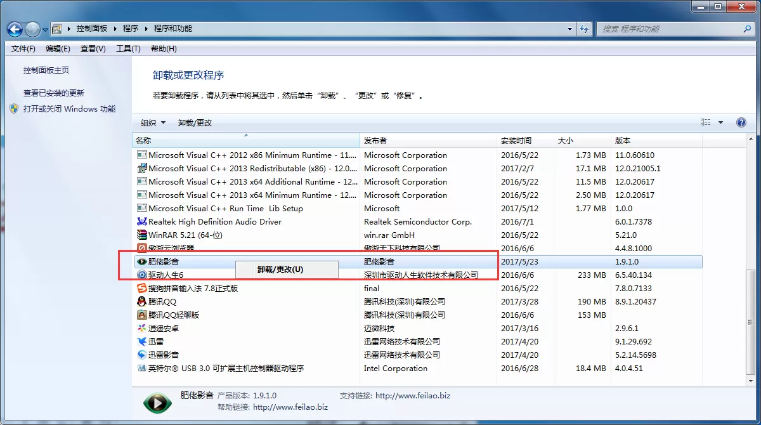Open the 编辑(E) menu
The image size is (761, 425).
pyautogui.click(x=58, y=49)
